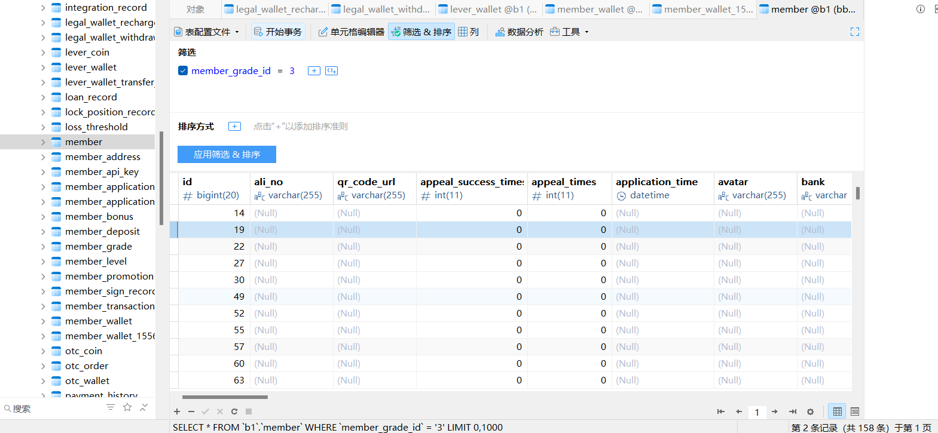Click the add filter condition plus icon
Image resolution: width=938 pixels, height=433 pixels.
point(314,70)
